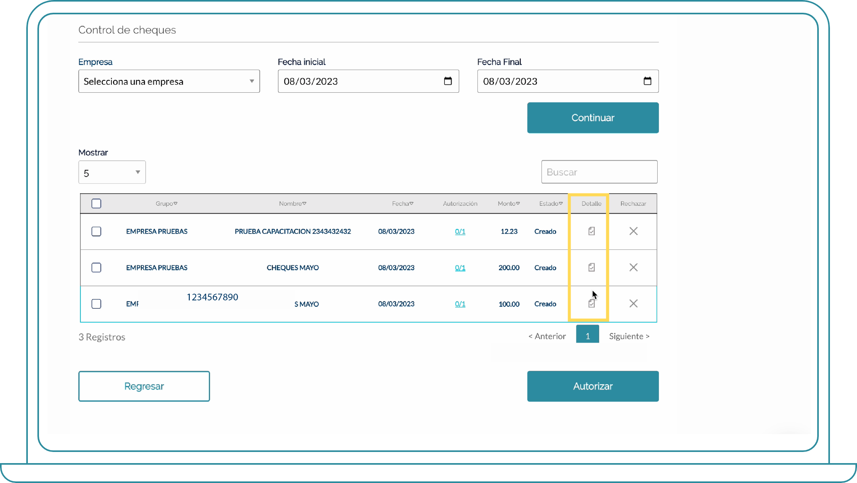The height and width of the screenshot is (483, 857).
Task: Open authorization link 0/1 for CHEQUES MAYO
Action: click(x=460, y=268)
